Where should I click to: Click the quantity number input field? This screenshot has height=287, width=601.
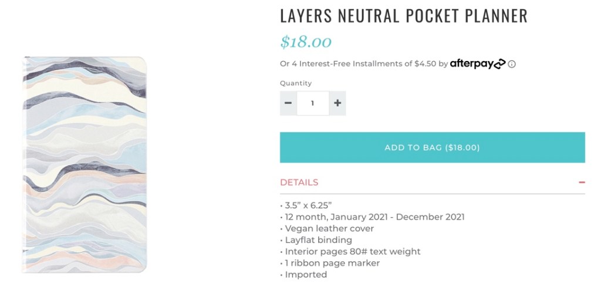click(x=313, y=103)
